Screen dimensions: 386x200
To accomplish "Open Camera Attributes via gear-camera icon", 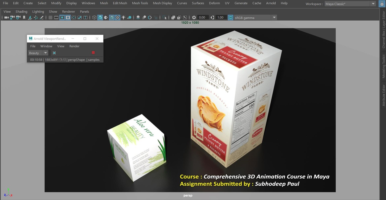I will 18,17.
